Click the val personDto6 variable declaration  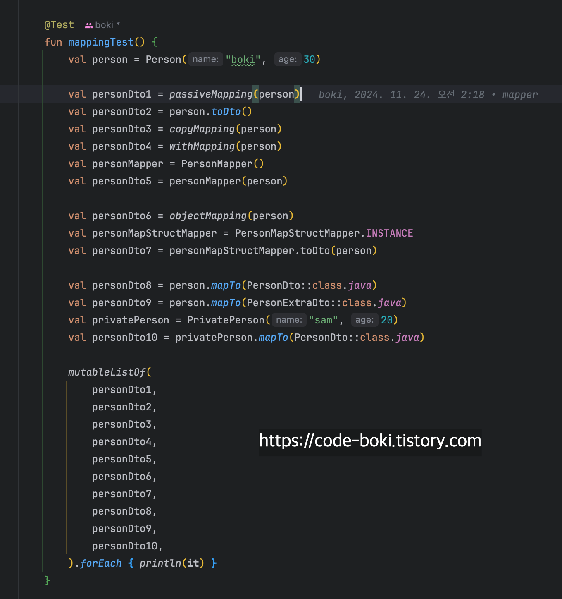[x=121, y=216]
